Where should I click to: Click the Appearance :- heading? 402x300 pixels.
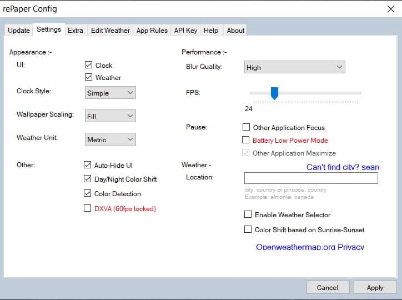tap(31, 52)
